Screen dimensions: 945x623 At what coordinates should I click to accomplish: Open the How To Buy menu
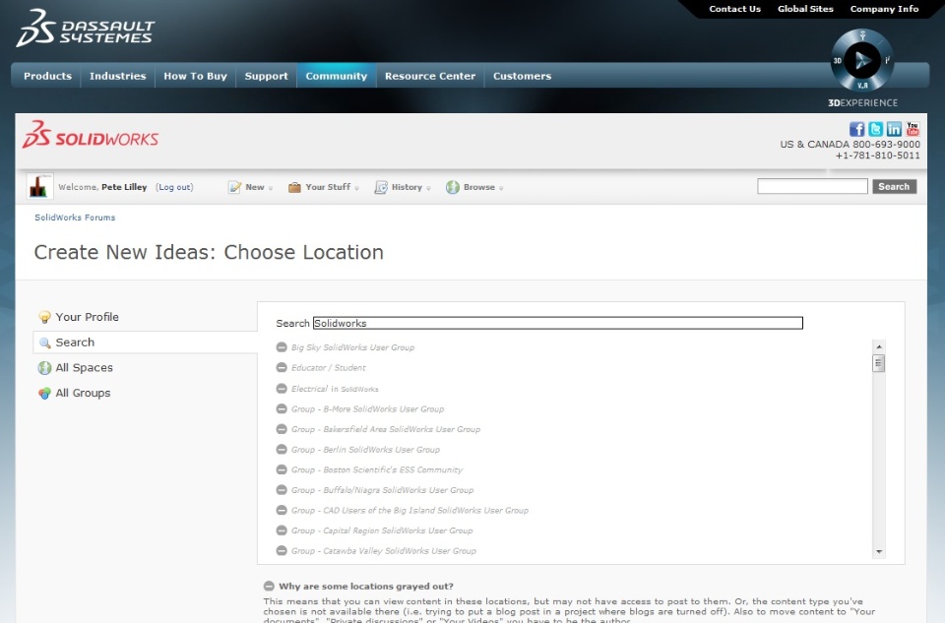tap(195, 76)
